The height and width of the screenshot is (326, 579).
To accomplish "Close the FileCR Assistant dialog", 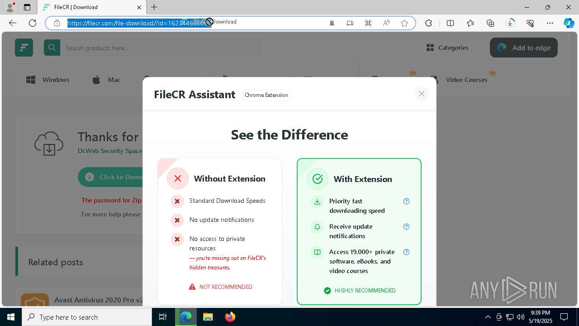I will click(421, 94).
